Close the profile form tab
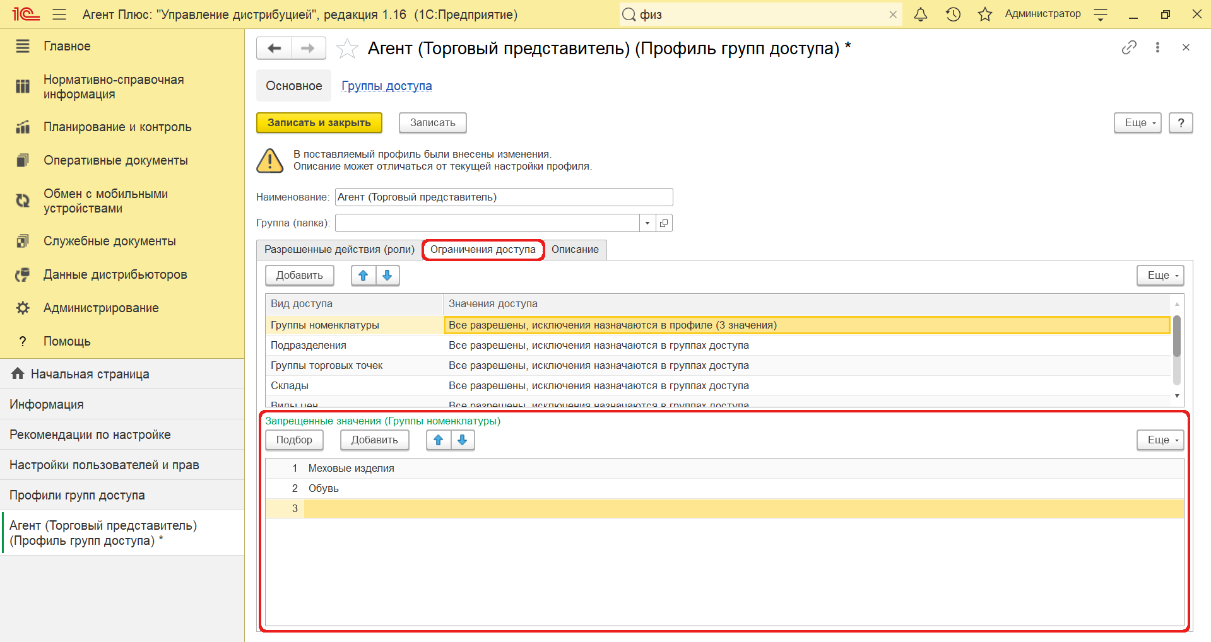This screenshot has width=1211, height=642. [1186, 47]
